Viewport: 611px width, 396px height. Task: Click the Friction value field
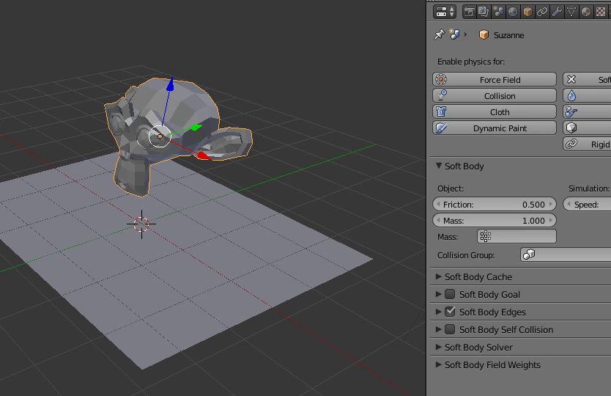[495, 204]
